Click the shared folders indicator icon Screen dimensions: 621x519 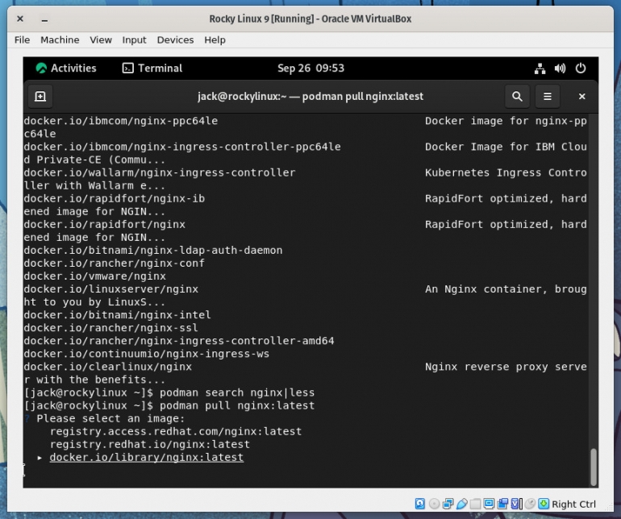pyautogui.click(x=475, y=504)
